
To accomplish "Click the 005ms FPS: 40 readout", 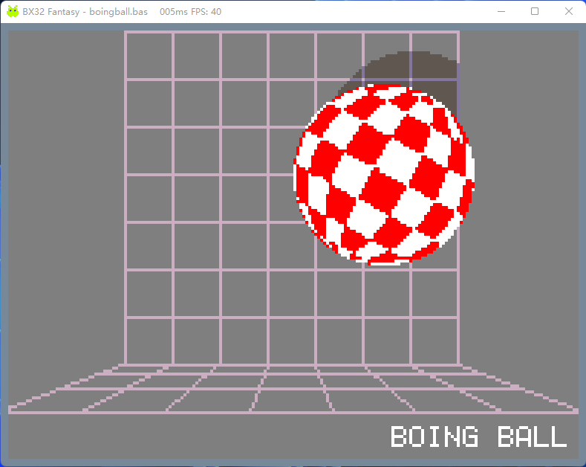I will pos(190,12).
